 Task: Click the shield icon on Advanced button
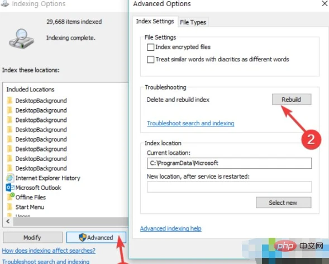(82, 237)
